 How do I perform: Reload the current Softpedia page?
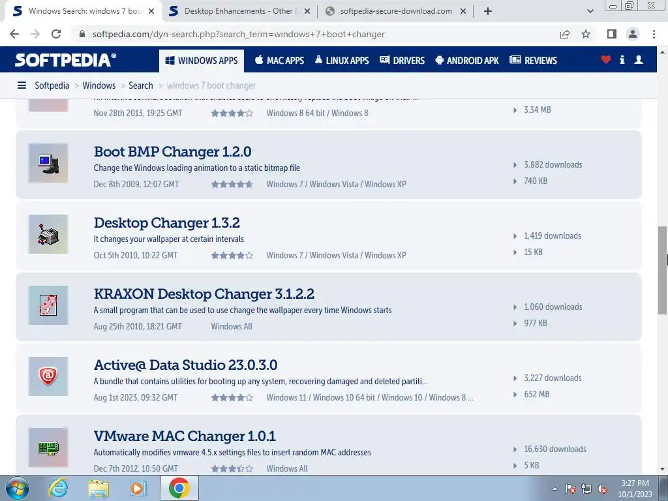tap(56, 34)
